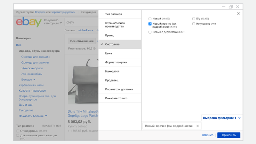Open 'Спорт, сувениры и тов. для болельщиков' category
This screenshot has width=256, height=144.
[x=37, y=98]
